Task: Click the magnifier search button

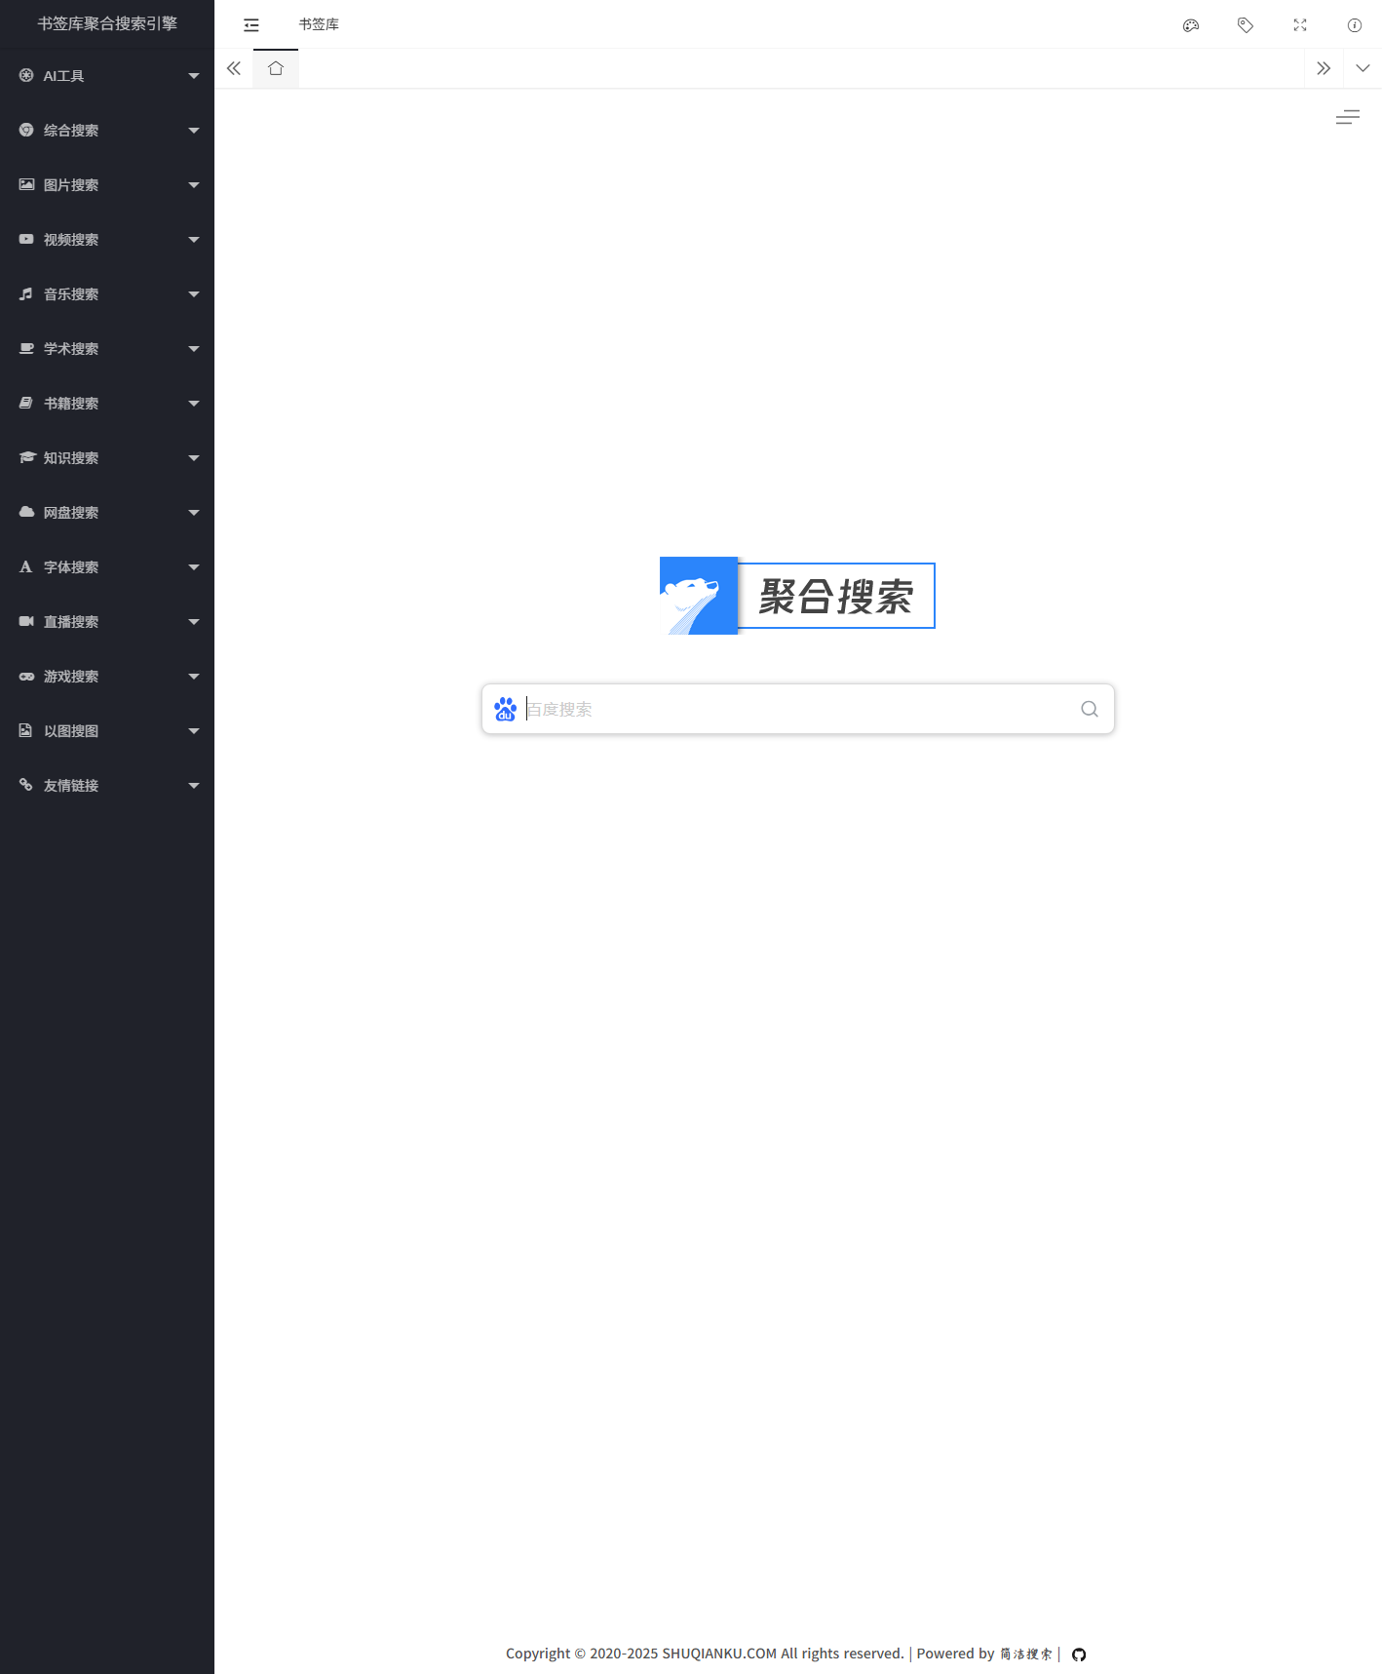Action: [x=1090, y=709]
